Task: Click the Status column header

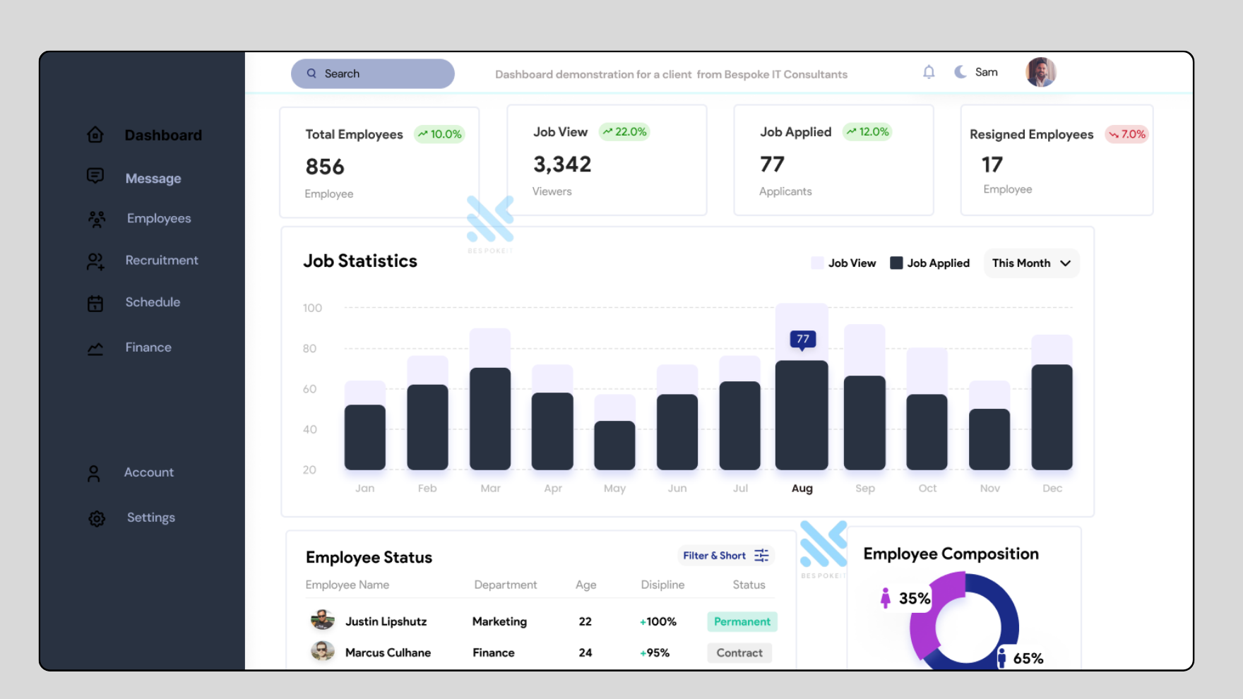Action: (749, 585)
